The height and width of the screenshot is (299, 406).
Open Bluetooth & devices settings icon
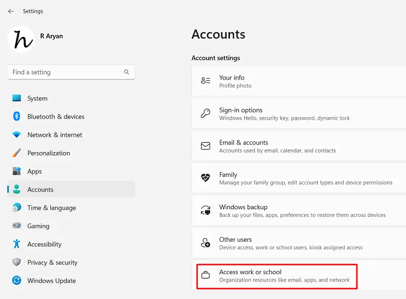17,117
